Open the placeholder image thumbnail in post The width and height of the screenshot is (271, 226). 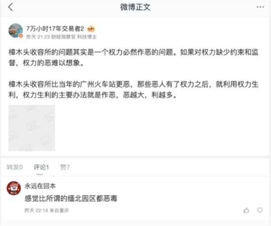tap(32, 128)
